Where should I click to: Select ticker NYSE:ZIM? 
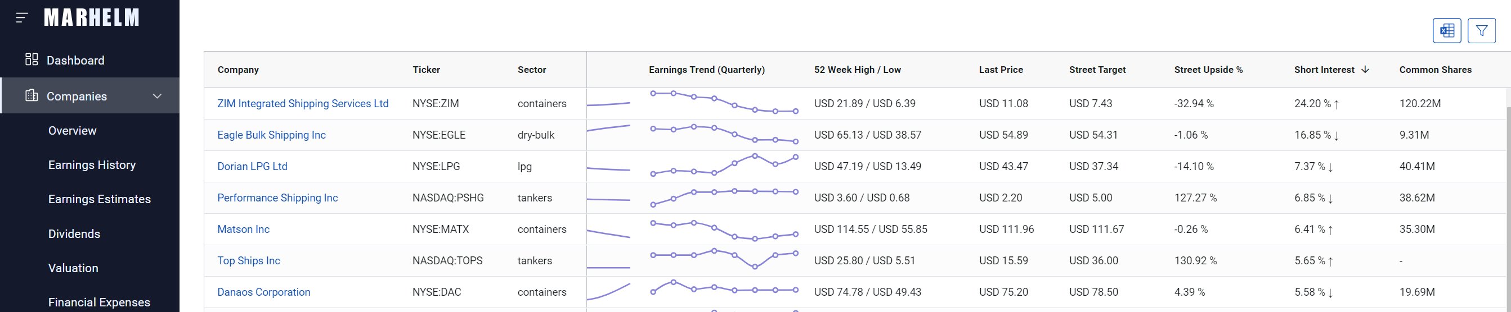click(436, 104)
